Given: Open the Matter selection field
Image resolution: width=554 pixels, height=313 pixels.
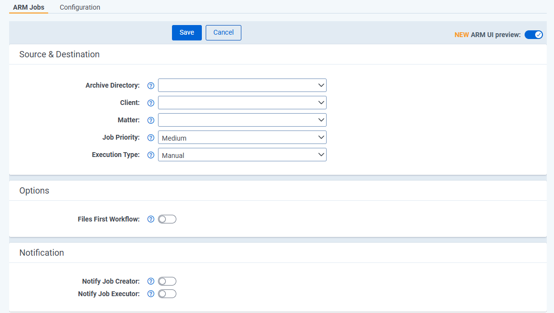Looking at the screenshot, I should 242,120.
